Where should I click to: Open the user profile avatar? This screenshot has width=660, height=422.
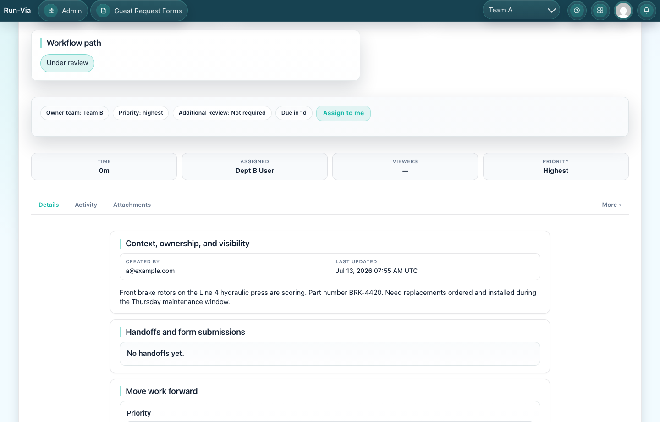(623, 11)
